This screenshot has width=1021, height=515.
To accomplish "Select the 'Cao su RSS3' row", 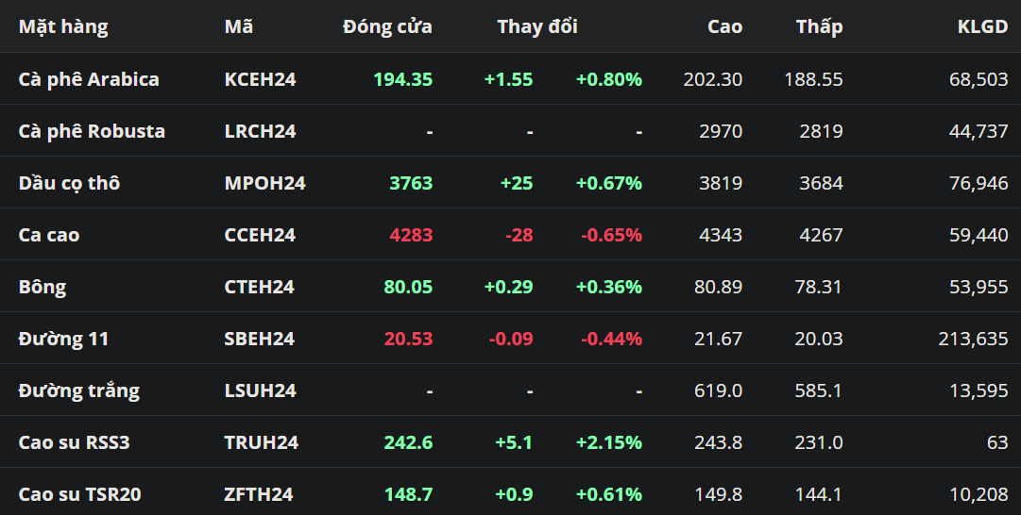I will coord(74,442).
